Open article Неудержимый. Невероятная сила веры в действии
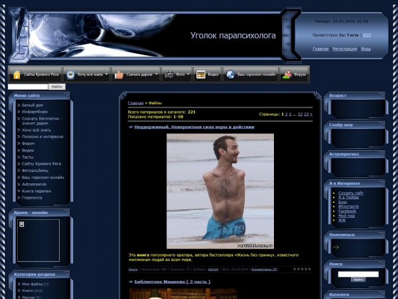The height and width of the screenshot is (299, 398). click(x=194, y=127)
